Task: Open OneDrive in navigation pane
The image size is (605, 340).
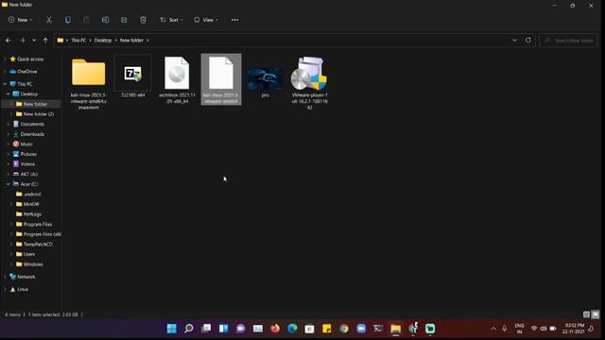Action: (27, 72)
